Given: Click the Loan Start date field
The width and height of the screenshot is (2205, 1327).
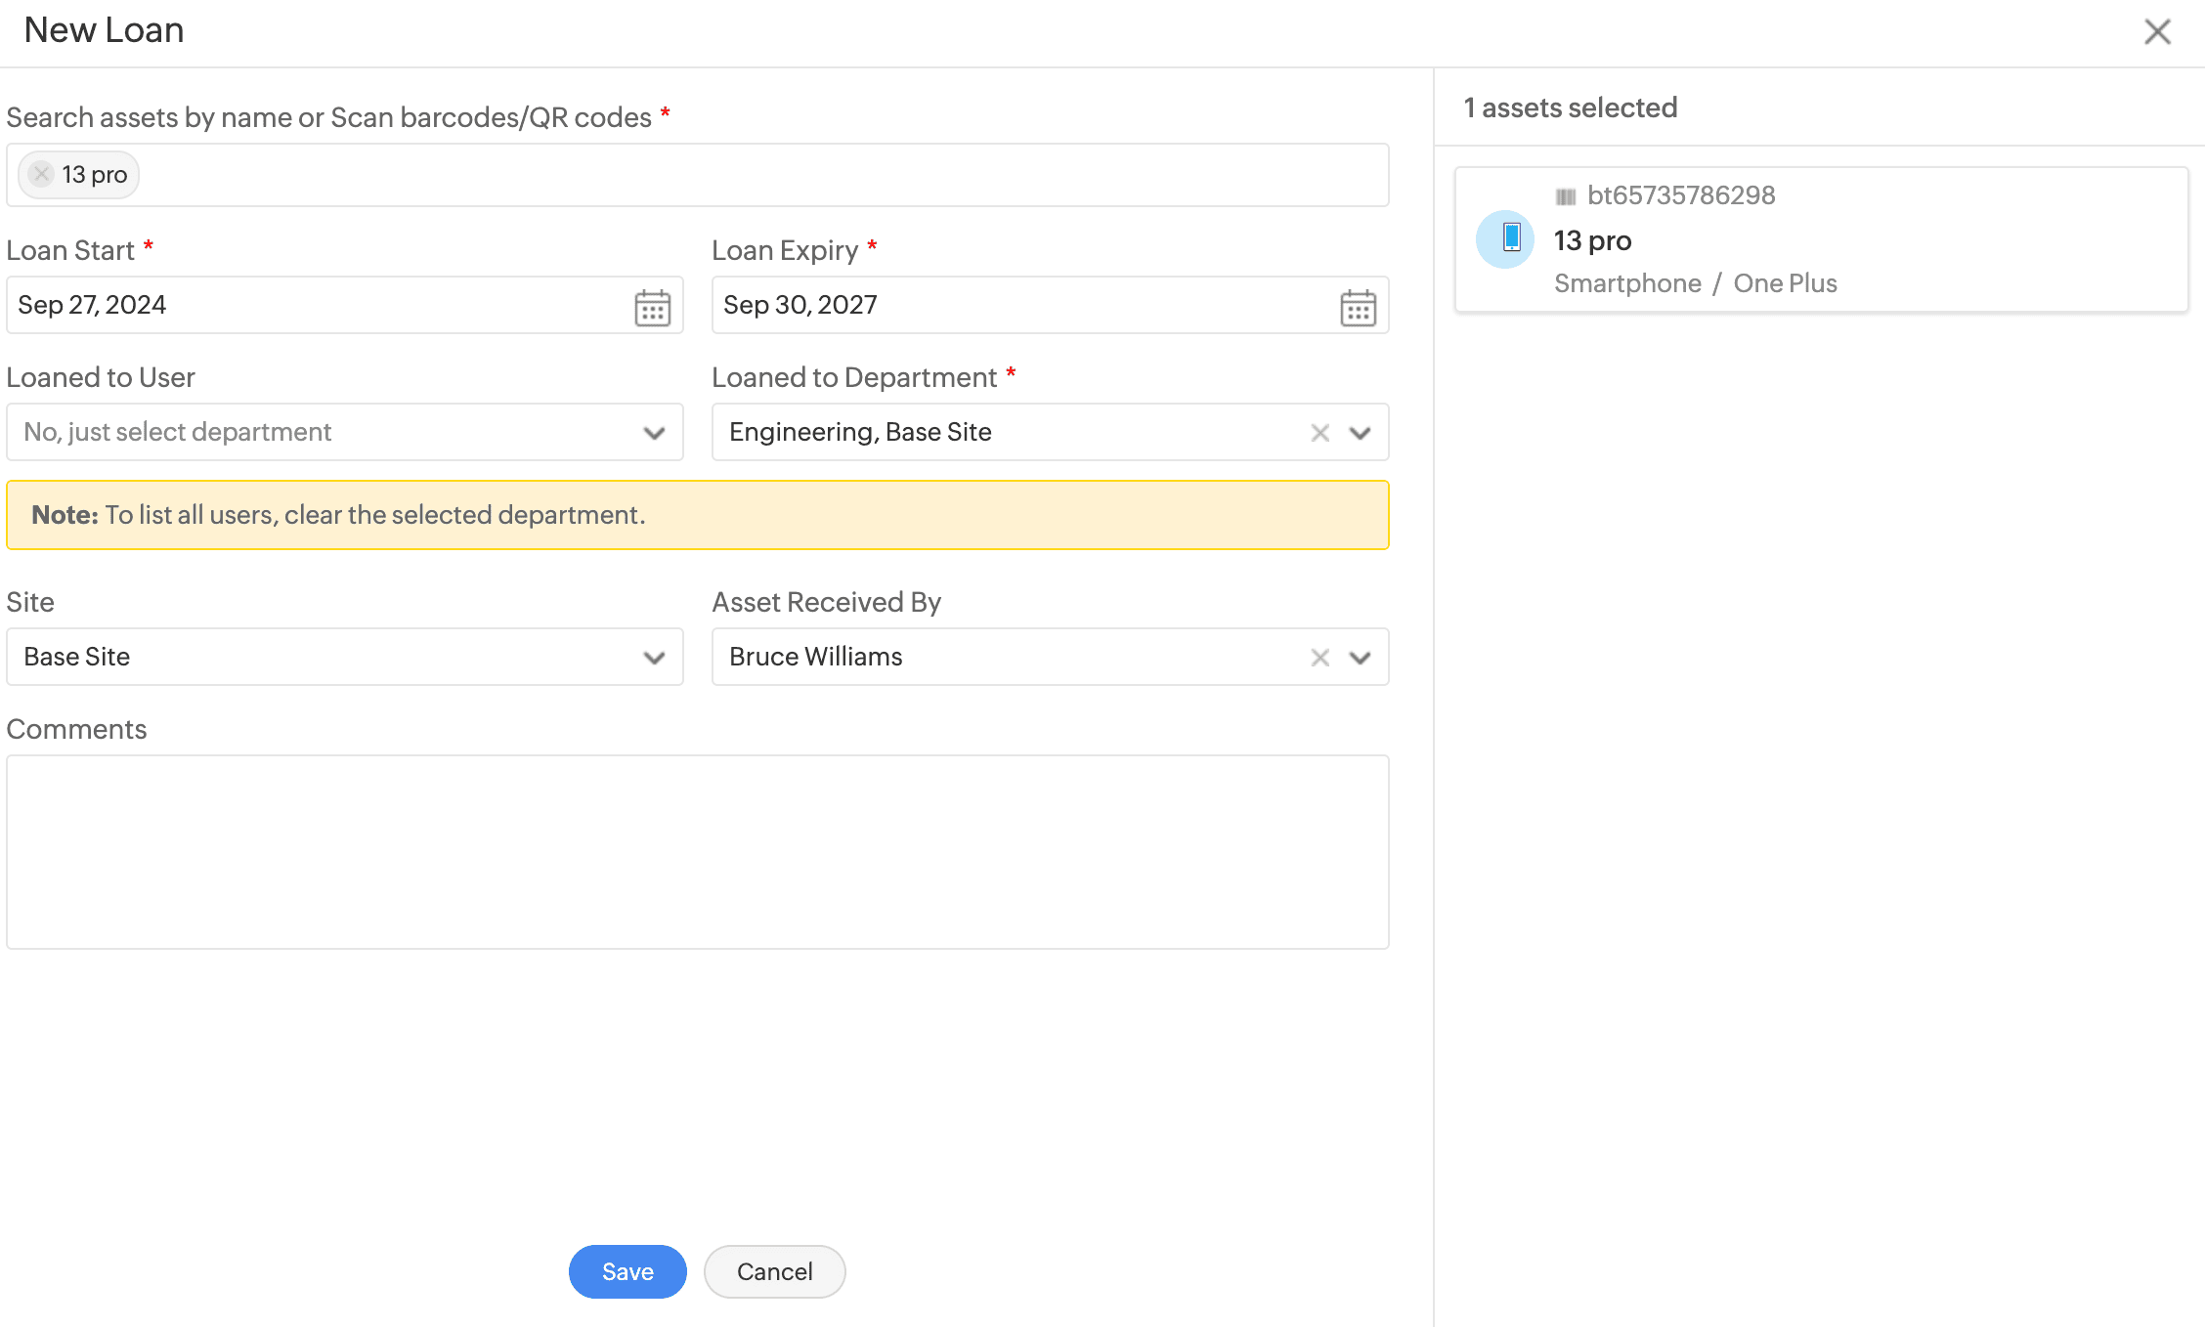Looking at the screenshot, I should point(313,305).
